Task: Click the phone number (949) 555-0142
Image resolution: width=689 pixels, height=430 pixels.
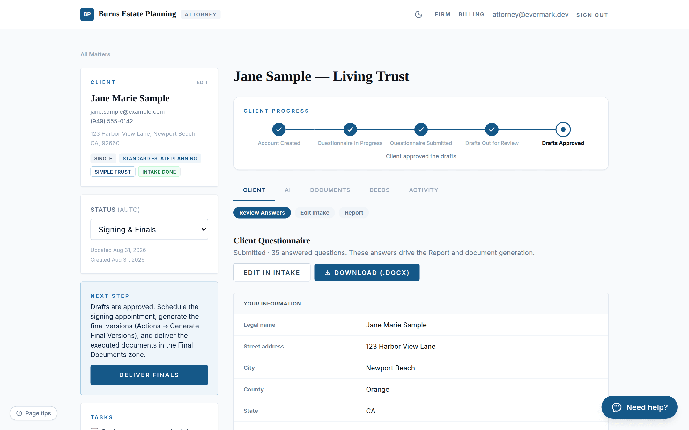Action: (x=112, y=121)
